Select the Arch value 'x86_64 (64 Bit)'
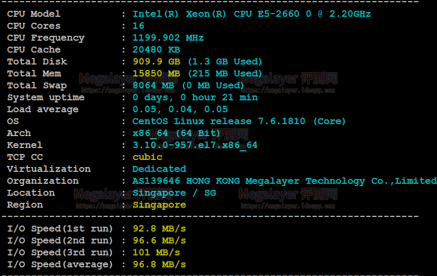This screenshot has height=276, width=437. pos(176,133)
